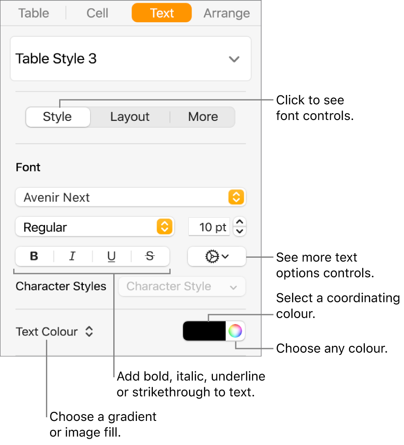Open the advanced text options gear menu
Viewport: 404px width, 445px height.
pos(217,256)
